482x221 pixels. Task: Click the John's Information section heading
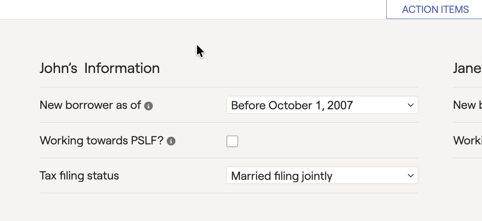[x=100, y=68]
